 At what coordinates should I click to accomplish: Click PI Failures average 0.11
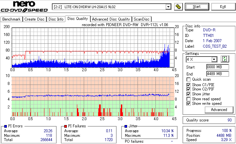coord(109,131)
